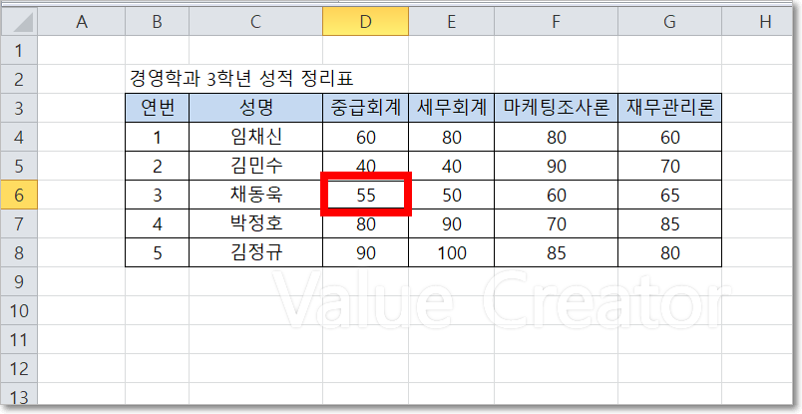Select 임채신's 세무회계 score 80

tap(451, 137)
